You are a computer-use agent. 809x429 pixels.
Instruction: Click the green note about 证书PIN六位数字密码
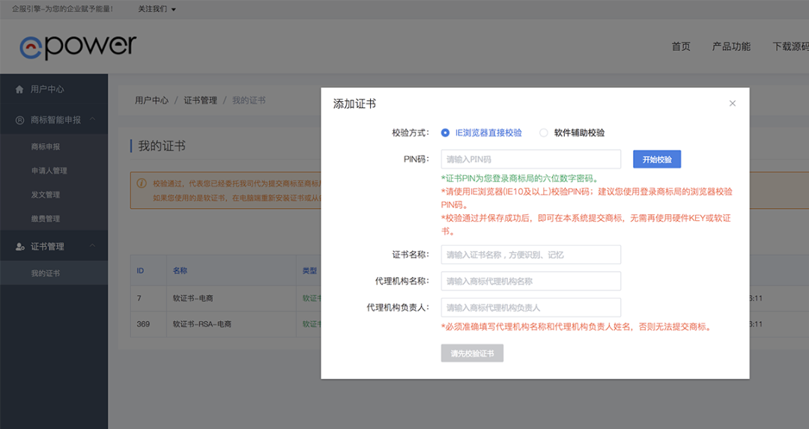click(520, 178)
